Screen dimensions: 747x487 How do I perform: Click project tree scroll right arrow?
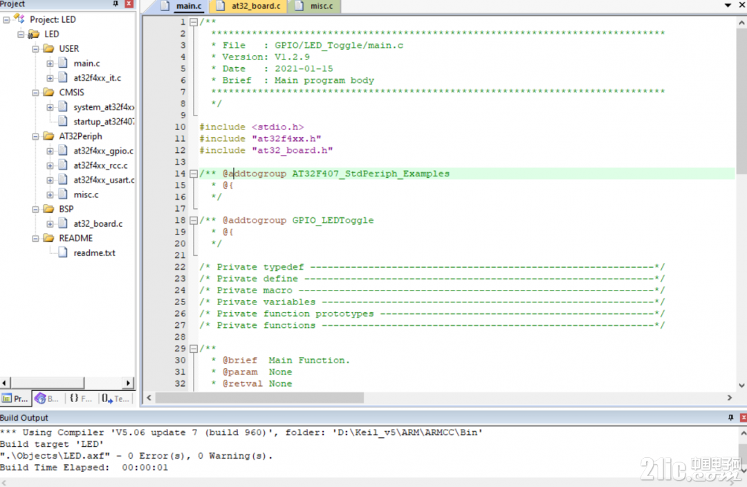[128, 383]
